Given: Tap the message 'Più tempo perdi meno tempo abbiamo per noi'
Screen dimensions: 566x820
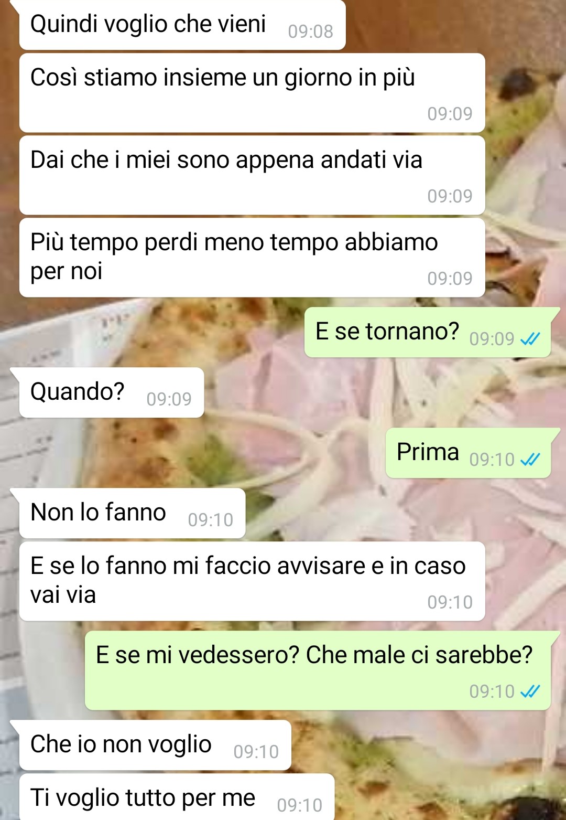Looking at the screenshot, I should tap(252, 258).
